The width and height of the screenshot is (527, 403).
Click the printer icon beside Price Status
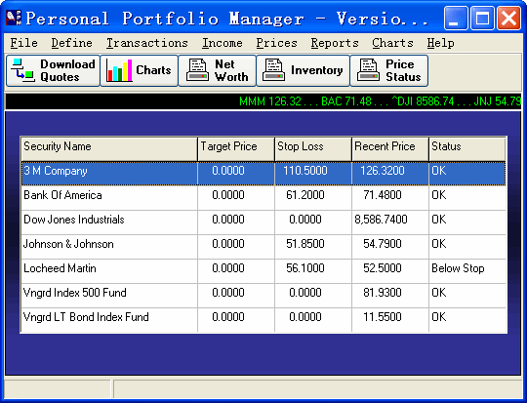click(368, 70)
